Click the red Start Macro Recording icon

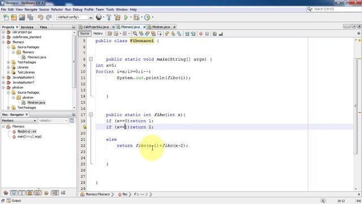pos(201,34)
